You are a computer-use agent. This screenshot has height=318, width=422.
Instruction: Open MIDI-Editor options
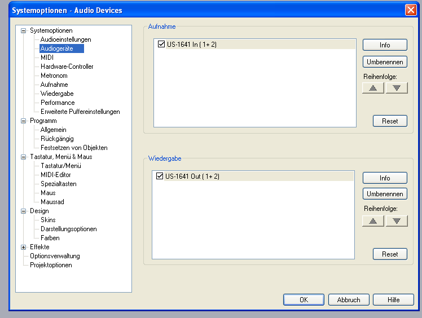coord(56,175)
